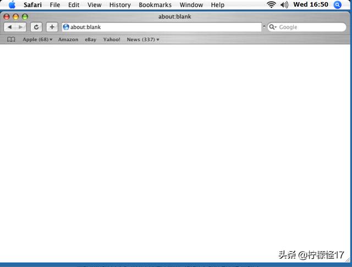Image resolution: width=352 pixels, height=267 pixels.
Task: Click the plus Add Bookmark button
Action: [52, 27]
